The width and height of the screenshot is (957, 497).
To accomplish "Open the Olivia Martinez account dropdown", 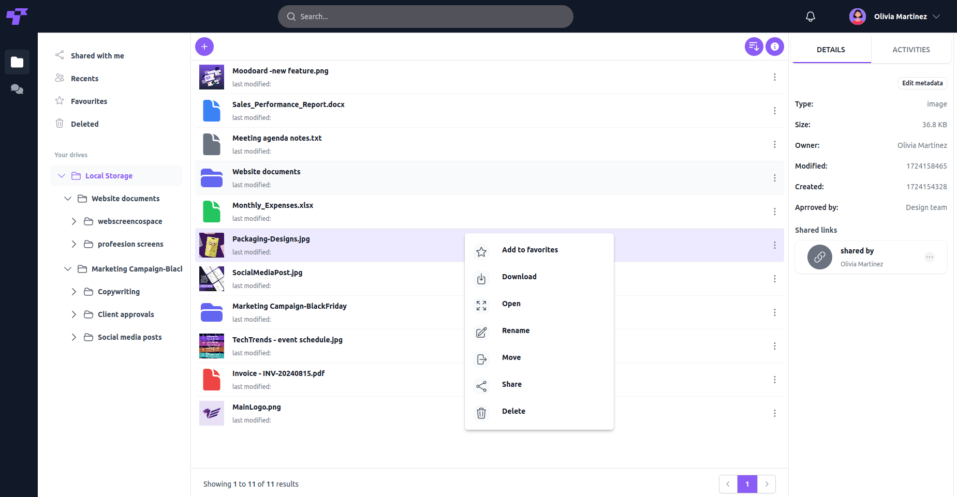I will coord(937,16).
